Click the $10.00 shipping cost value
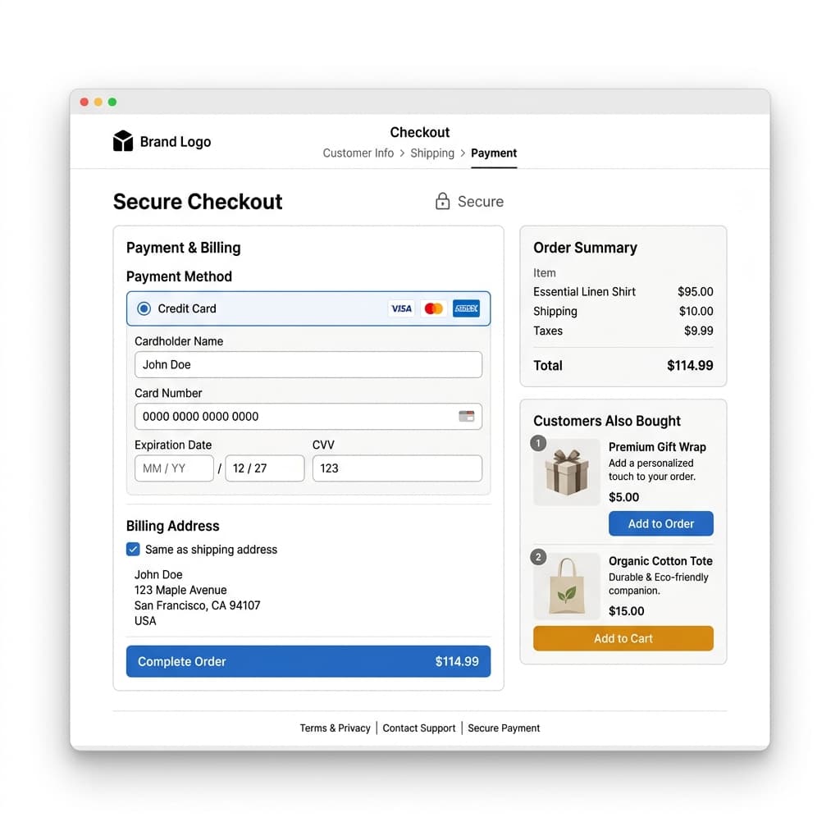Image resolution: width=840 pixels, height=840 pixels. [696, 311]
